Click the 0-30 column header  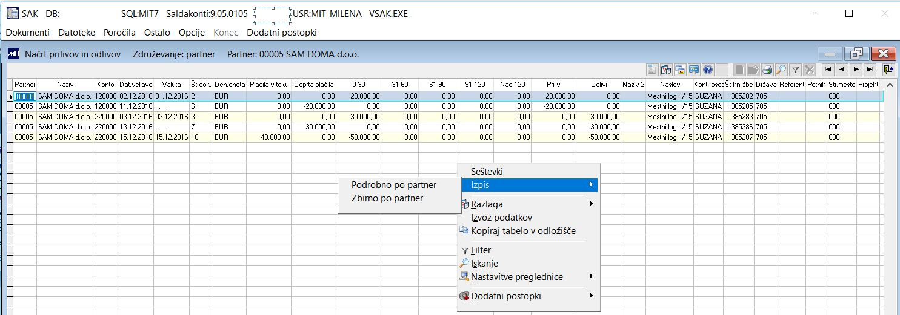click(359, 85)
